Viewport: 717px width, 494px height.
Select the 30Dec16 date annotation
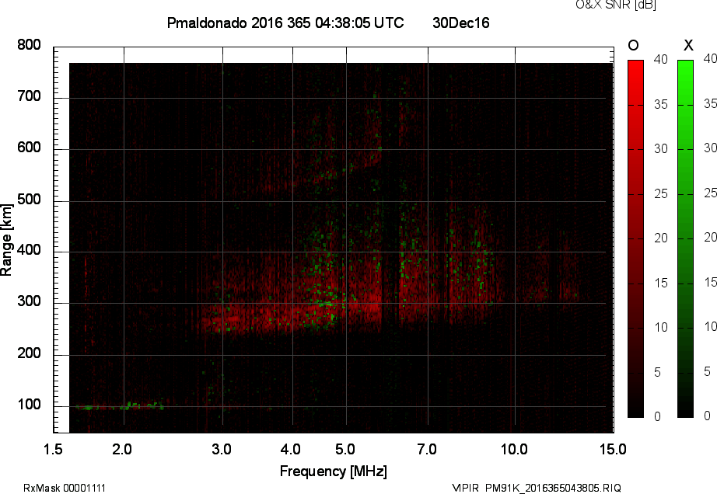click(462, 23)
